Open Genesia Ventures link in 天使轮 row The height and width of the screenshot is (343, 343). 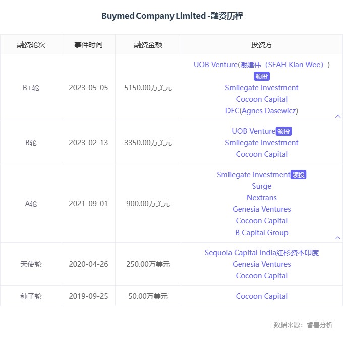coord(261,264)
